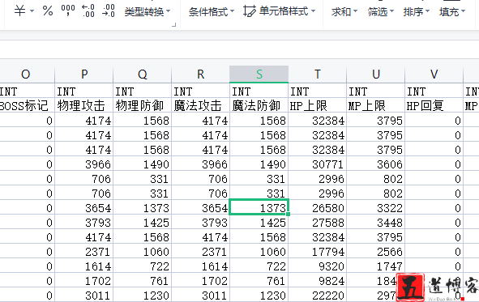Viewport: 479px width, 302px height.
Task: Click cell 1702 in 物理攻击 column
Action: tap(84, 281)
